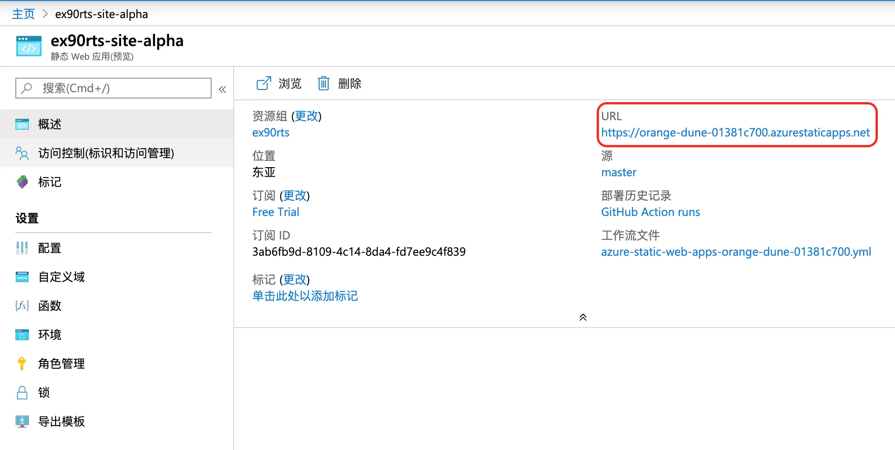Click the 函数 functions fx icon
This screenshot has width=895, height=450.
coord(22,306)
